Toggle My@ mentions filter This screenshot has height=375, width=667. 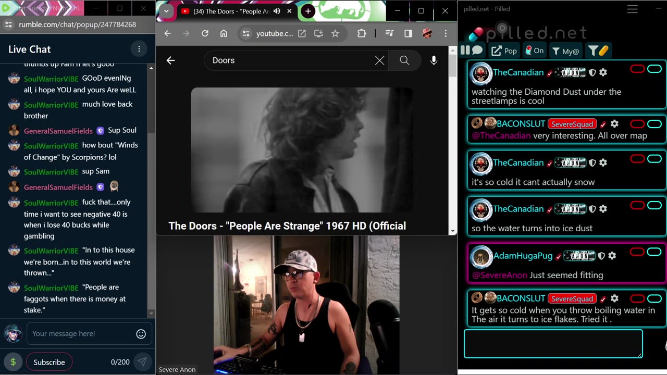(565, 51)
